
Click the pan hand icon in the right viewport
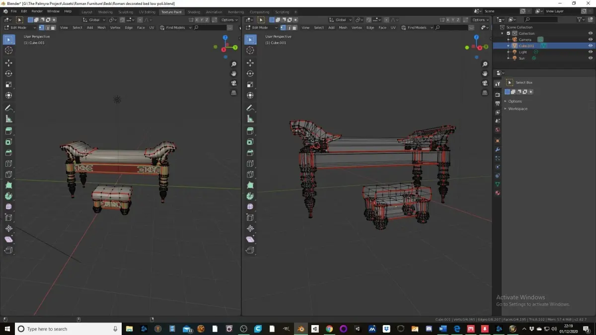[486, 73]
